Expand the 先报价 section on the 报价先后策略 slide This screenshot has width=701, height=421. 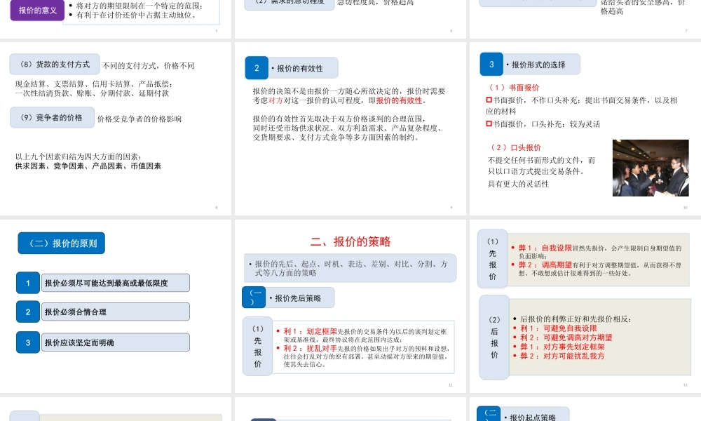pyautogui.click(x=257, y=346)
